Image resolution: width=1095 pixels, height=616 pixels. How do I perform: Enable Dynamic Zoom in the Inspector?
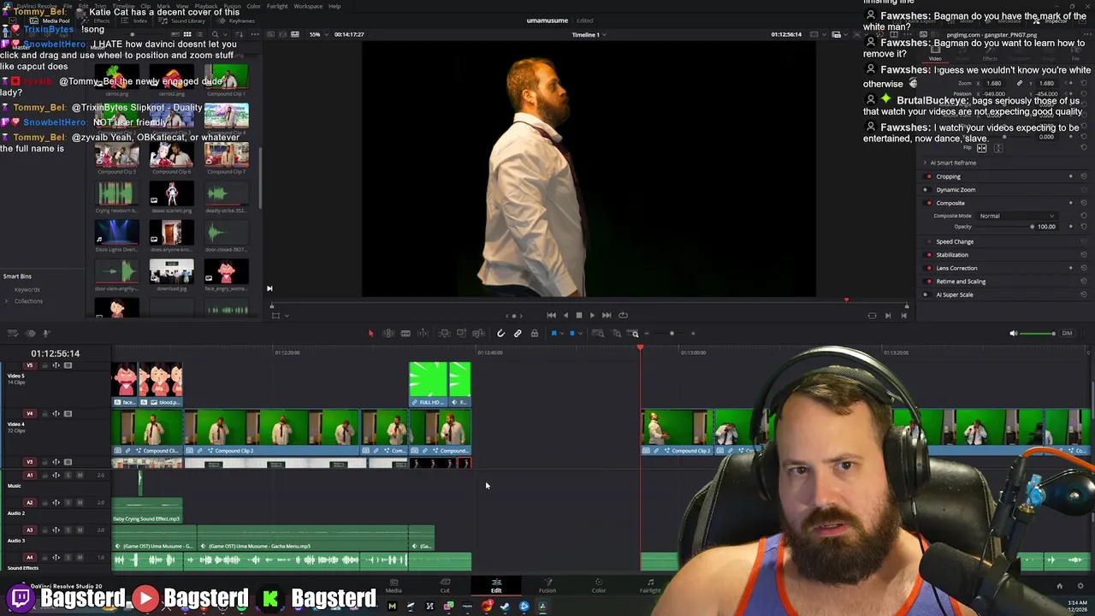(928, 190)
